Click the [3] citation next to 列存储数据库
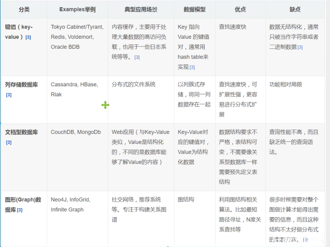Image resolution: width=330 pixels, height=247 pixels. coord(9,94)
